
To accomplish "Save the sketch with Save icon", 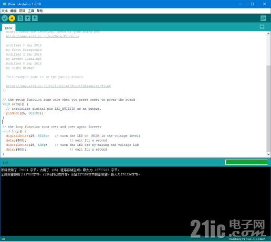I will coord(35,18).
